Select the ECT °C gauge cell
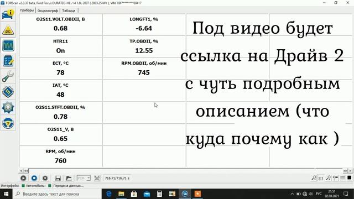354x199 pixels. [x=60, y=69]
